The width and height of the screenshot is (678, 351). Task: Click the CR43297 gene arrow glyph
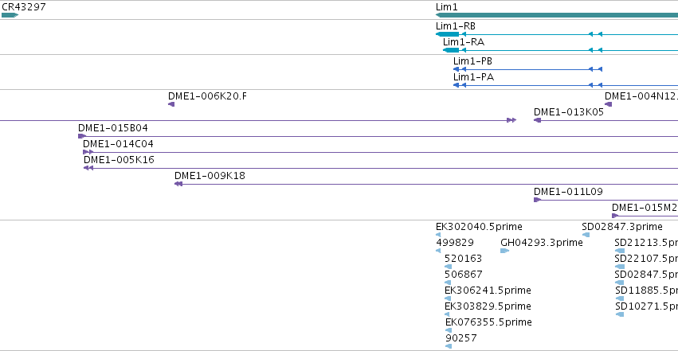(x=10, y=15)
